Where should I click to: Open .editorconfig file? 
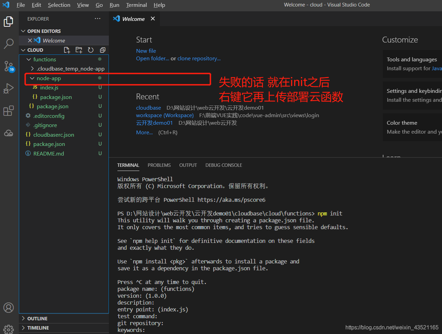click(64, 116)
